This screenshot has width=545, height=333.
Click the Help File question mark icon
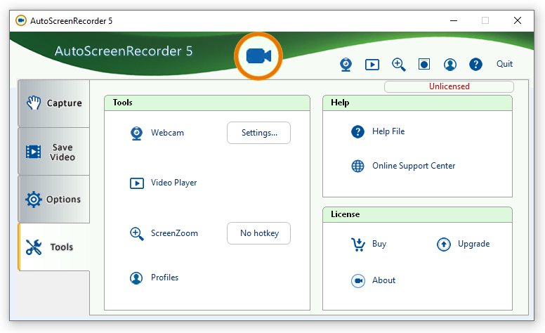click(357, 132)
